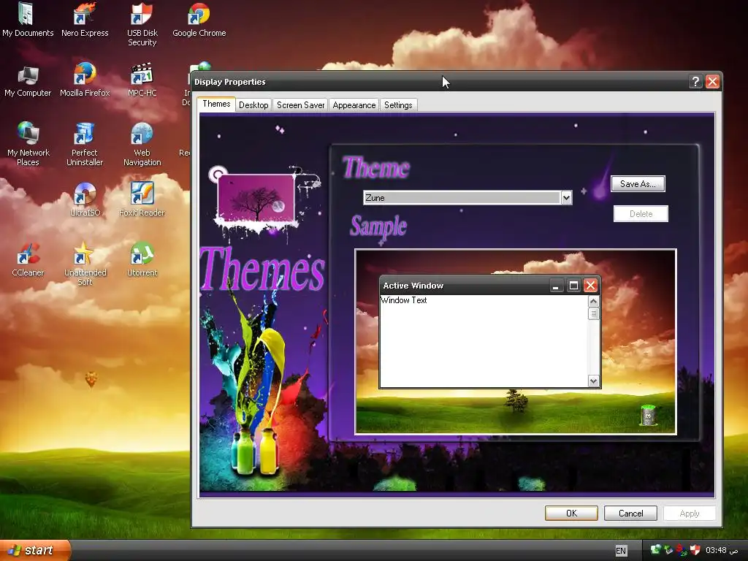Expand the Zune theme dropdown arrow
The width and height of the screenshot is (748, 561).
click(566, 197)
